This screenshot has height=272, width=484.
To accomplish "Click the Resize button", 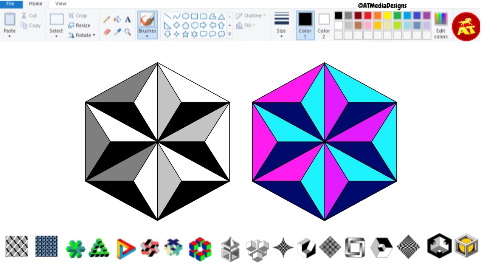I will pos(79,25).
